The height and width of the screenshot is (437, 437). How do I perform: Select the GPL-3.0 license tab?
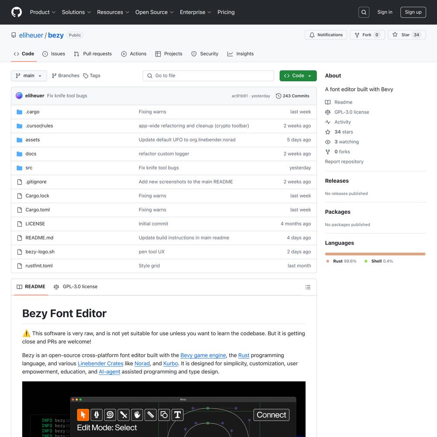pos(76,287)
